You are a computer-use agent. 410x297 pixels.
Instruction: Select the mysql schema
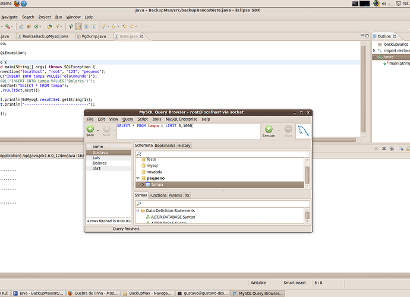[x=152, y=166]
